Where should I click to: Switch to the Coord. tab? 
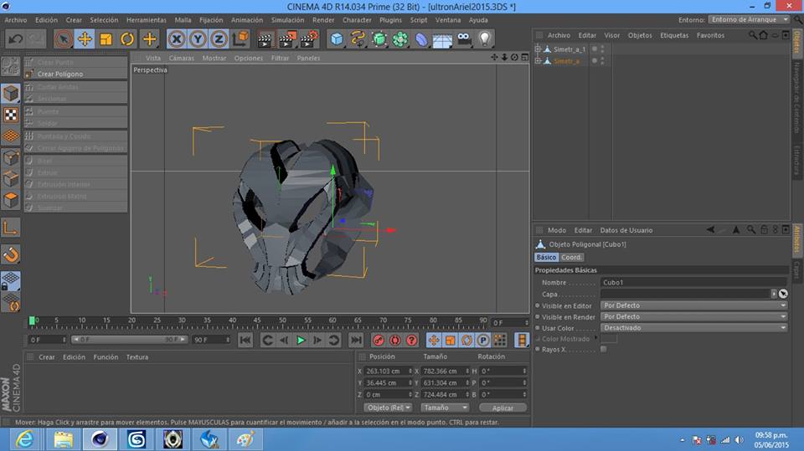pyautogui.click(x=571, y=257)
